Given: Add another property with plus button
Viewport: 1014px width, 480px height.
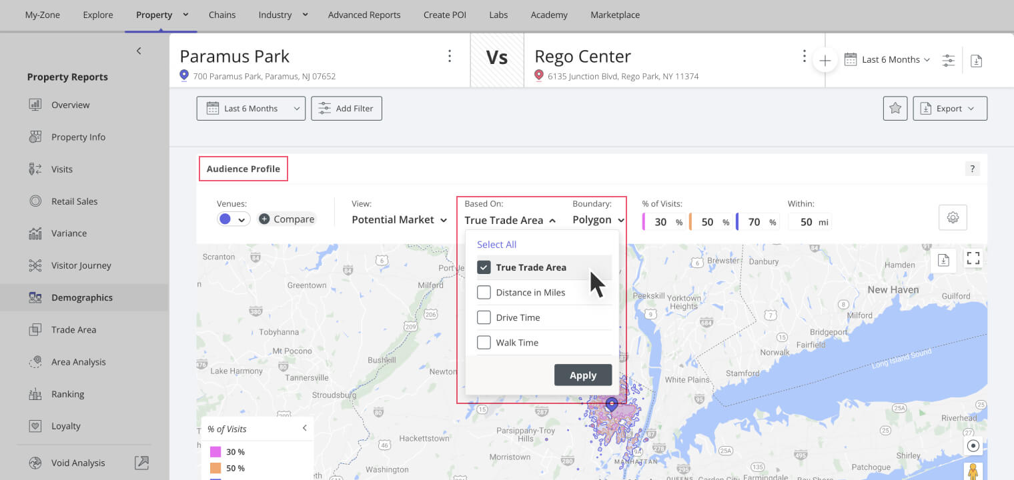Looking at the screenshot, I should point(825,61).
